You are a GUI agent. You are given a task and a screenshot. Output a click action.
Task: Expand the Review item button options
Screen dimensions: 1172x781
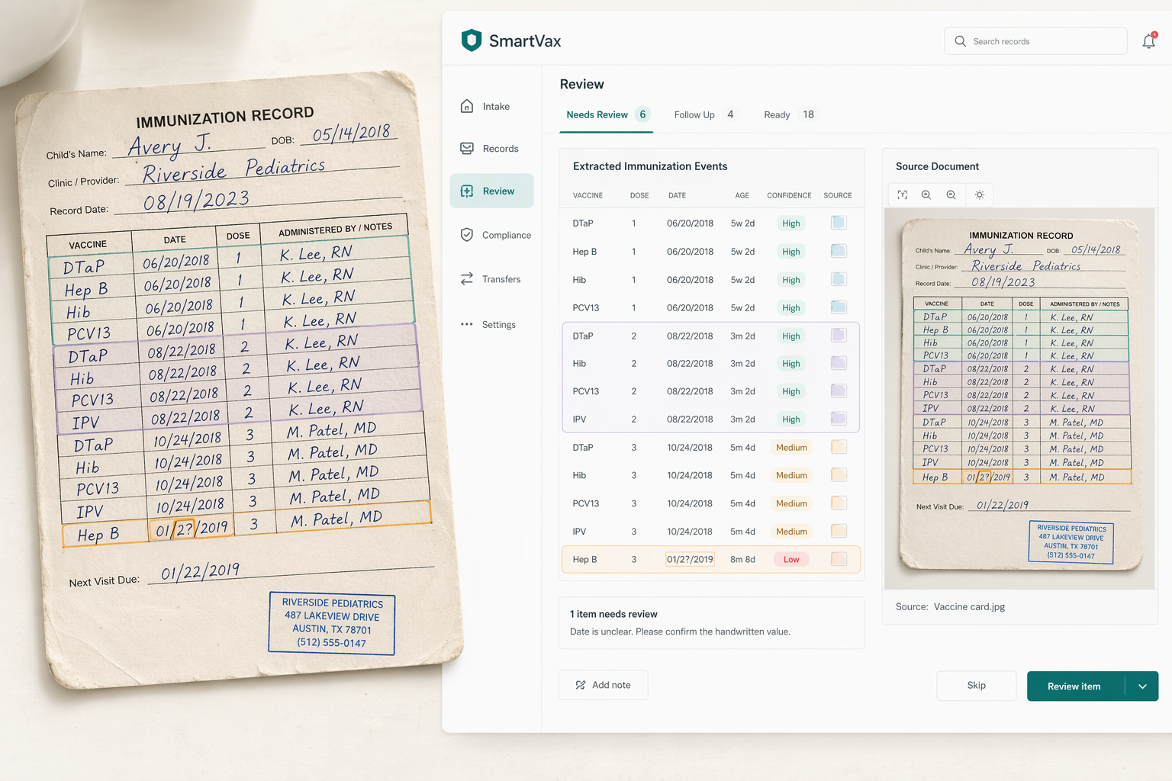pyautogui.click(x=1142, y=686)
